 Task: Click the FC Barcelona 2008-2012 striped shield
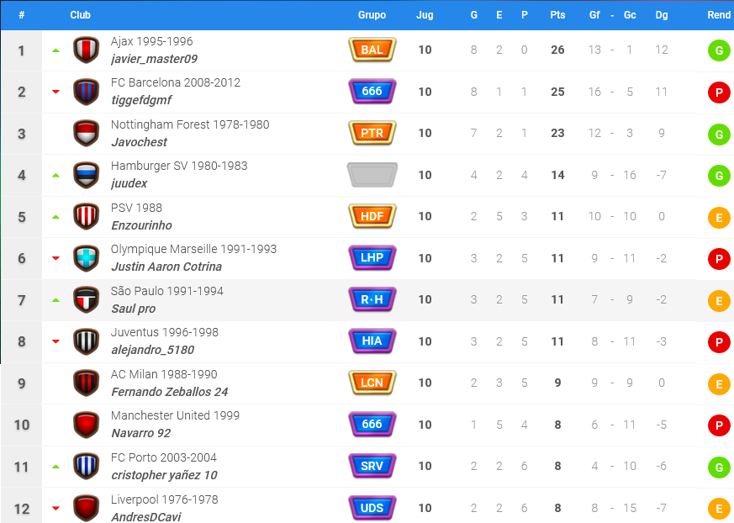tap(86, 92)
